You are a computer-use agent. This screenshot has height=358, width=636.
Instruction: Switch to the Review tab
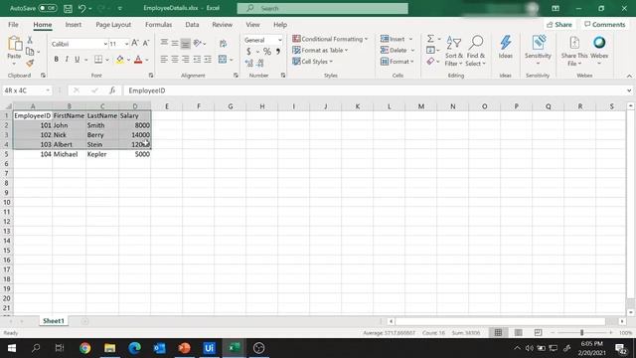pos(222,25)
